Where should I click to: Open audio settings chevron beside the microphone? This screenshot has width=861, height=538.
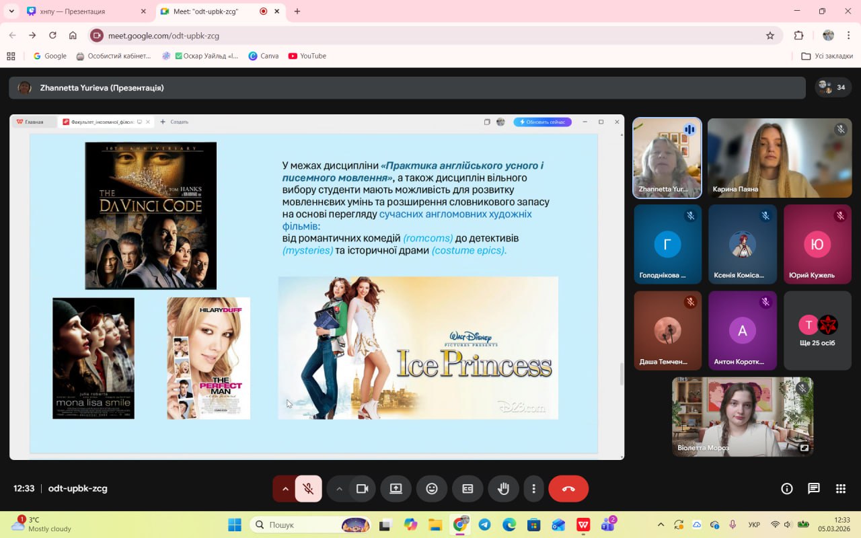coord(285,489)
